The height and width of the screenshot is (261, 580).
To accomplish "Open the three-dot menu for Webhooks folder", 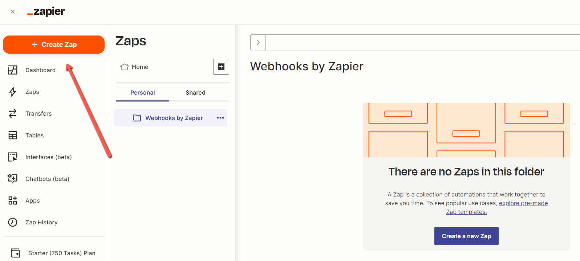I will coord(220,118).
